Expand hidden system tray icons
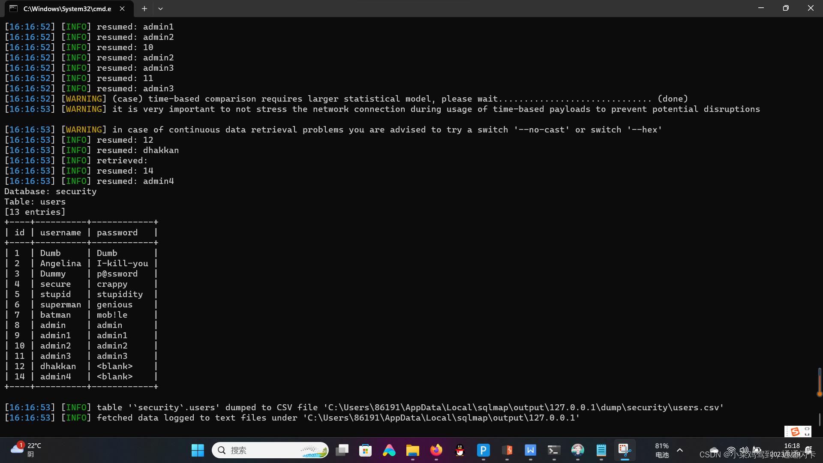Viewport: 823px width, 463px height. (680, 450)
